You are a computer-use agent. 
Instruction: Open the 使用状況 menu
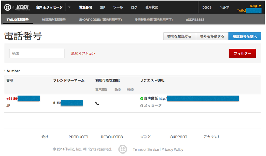click(151, 7)
